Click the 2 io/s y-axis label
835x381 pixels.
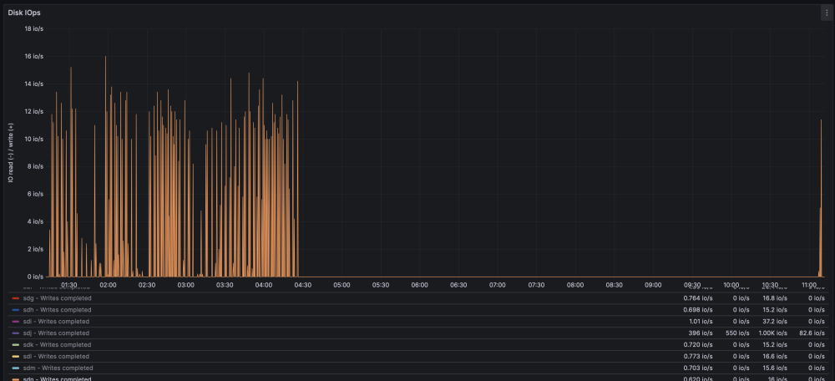35,249
